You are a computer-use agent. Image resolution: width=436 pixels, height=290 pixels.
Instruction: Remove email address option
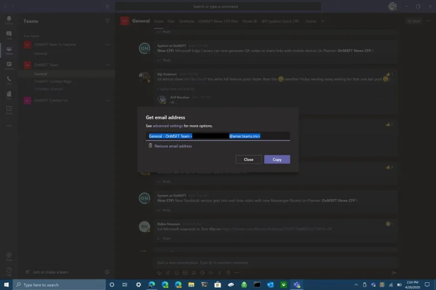[x=170, y=146]
